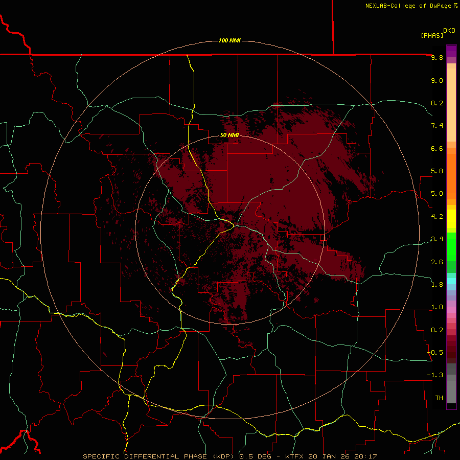The image size is (460, 460).
Task: Click the 4.2 color scale value
Action: pyautogui.click(x=437, y=217)
